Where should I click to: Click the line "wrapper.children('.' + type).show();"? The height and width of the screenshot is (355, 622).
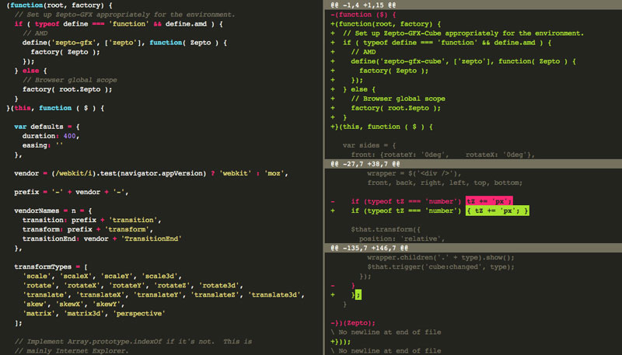pos(440,258)
